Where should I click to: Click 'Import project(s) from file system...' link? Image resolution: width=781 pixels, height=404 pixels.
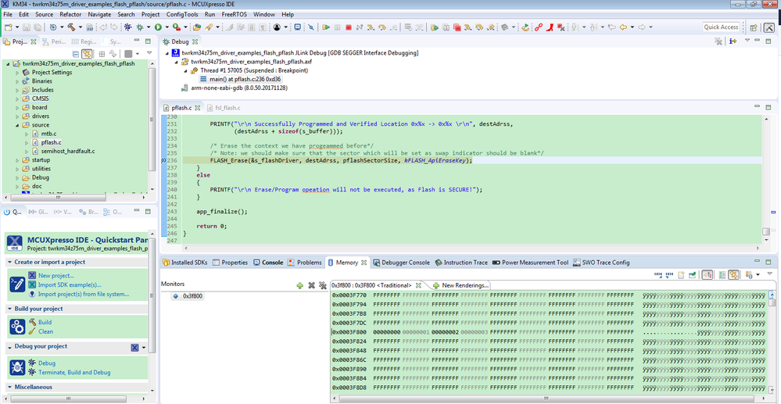pos(84,294)
